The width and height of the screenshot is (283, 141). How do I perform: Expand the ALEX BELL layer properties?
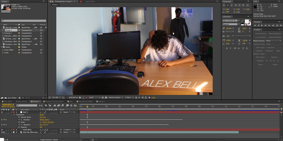coord(11,130)
